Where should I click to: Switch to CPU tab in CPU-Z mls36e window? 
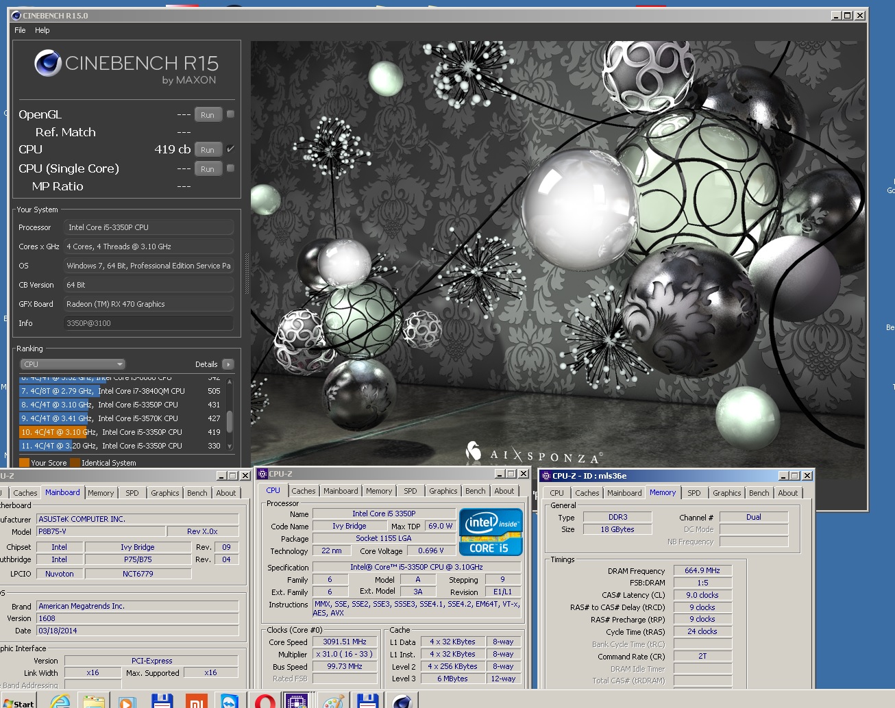click(557, 493)
